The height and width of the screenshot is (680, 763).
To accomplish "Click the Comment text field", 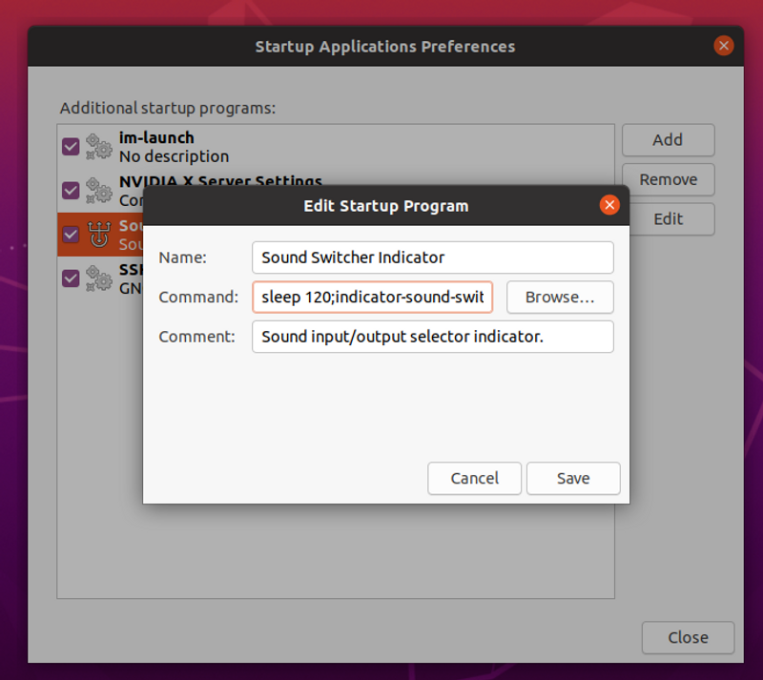I will (433, 337).
